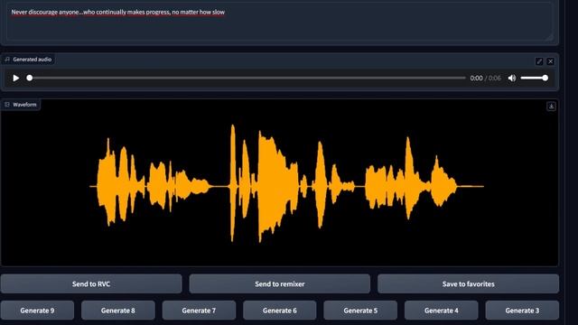Adjust the volume slider
The image size is (578, 325).
point(534,79)
